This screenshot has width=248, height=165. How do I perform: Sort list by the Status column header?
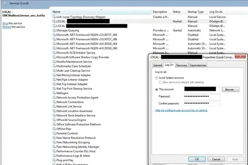click(177, 11)
